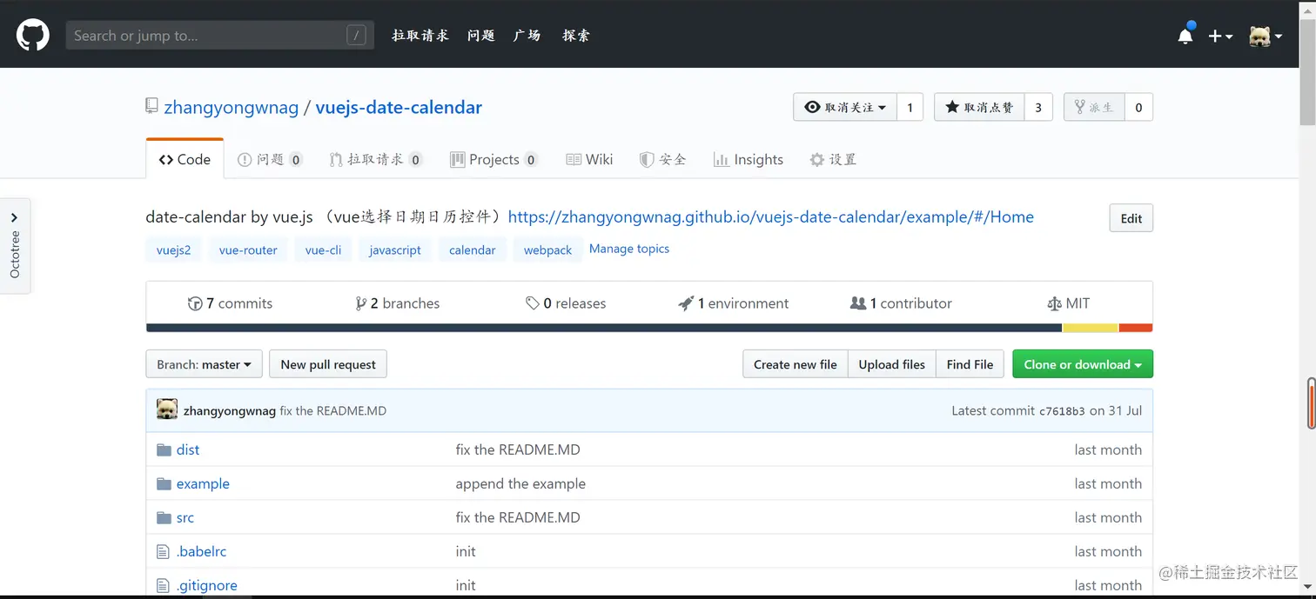Viewport: 1316px width, 599px height.
Task: Click the commit author avatar thumbnail
Action: click(x=167, y=410)
